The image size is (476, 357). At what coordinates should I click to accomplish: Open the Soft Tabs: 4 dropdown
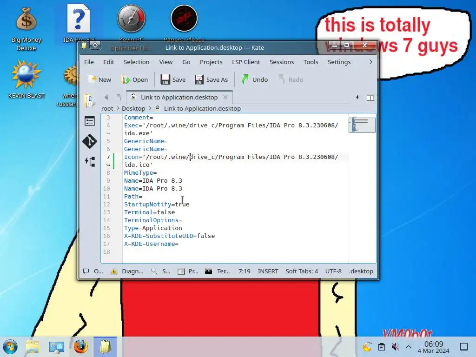(302, 271)
